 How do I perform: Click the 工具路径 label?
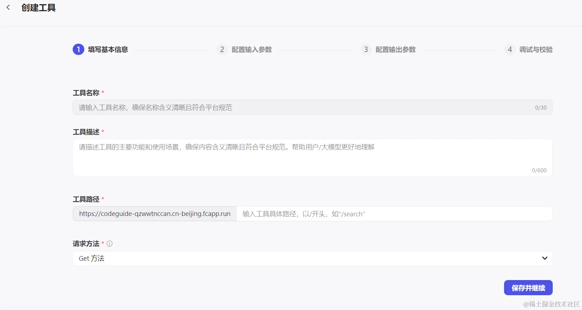click(86, 199)
